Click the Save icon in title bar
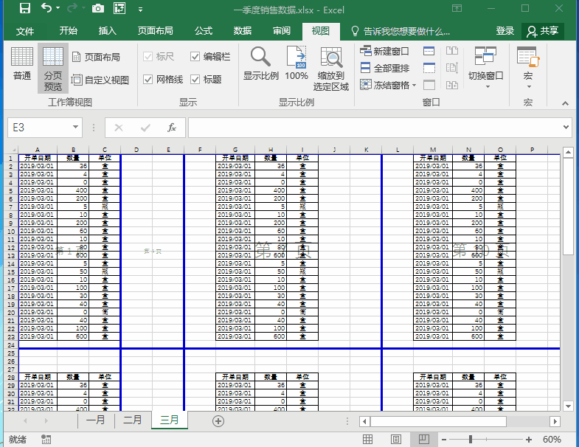The height and width of the screenshot is (447, 579). click(x=24, y=9)
